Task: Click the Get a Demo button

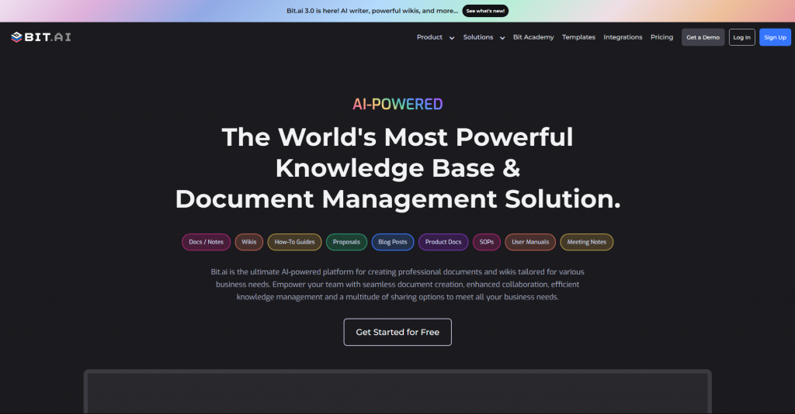Action: [x=703, y=37]
